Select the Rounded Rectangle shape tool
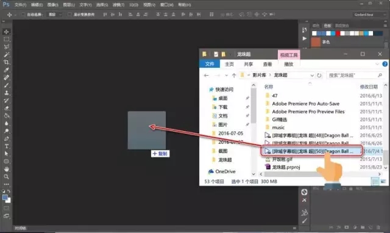Image resolution: width=390 pixels, height=233 pixels. click(x=7, y=161)
